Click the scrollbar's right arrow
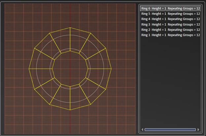206x136 pixels. tap(198, 130)
